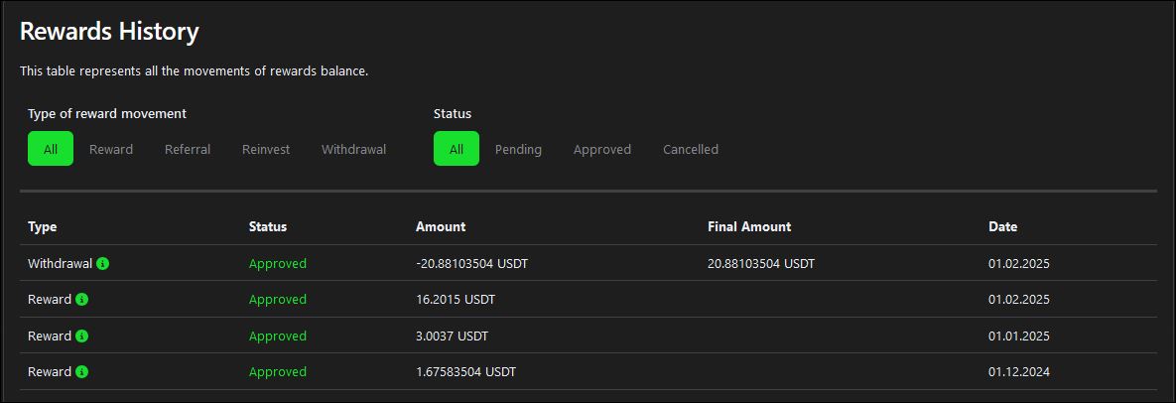Filter movements by Withdrawal type
Viewport: 1176px width, 403px height.
[x=354, y=149]
